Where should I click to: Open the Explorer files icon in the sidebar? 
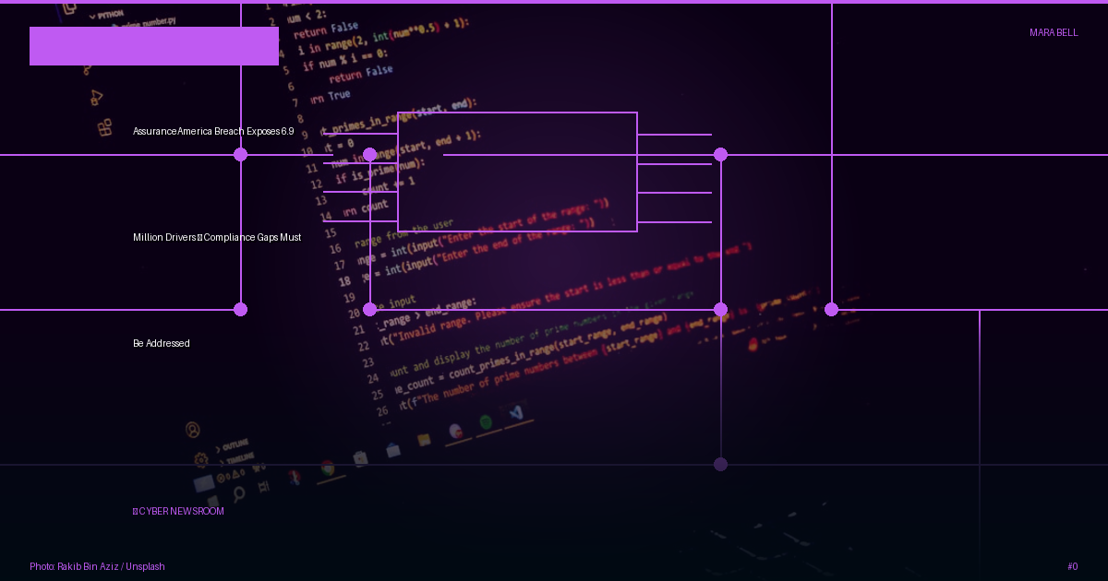pos(69,6)
